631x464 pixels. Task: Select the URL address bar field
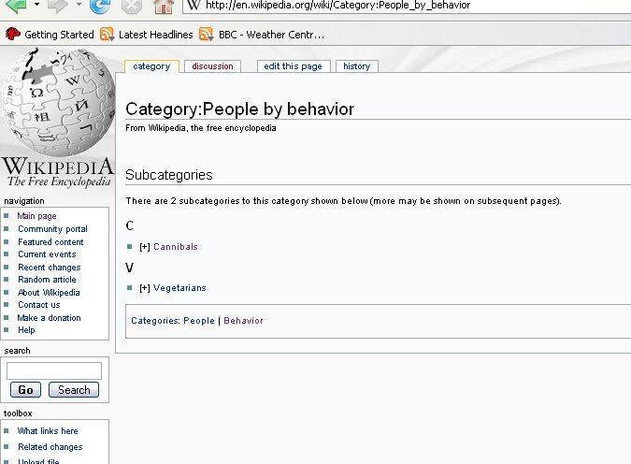click(x=407, y=6)
